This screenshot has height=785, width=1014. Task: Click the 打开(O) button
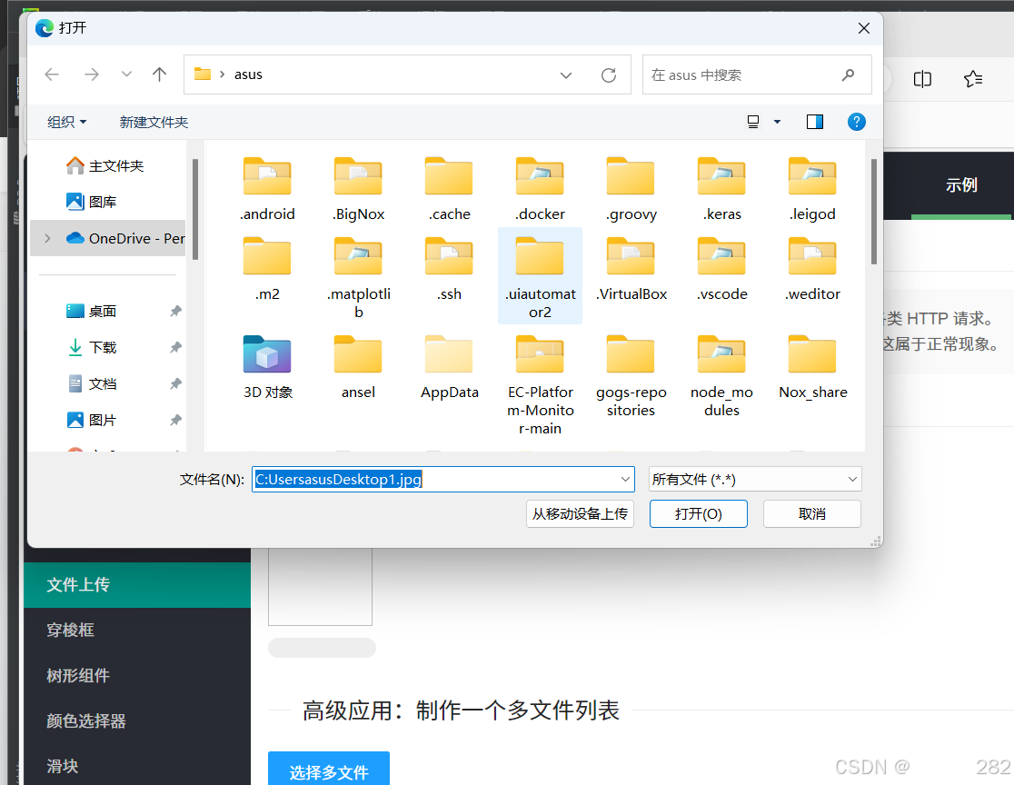(x=698, y=513)
